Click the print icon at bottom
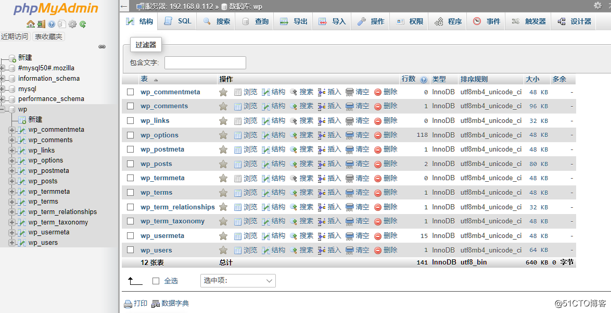Image resolution: width=611 pixels, height=313 pixels. (x=128, y=304)
